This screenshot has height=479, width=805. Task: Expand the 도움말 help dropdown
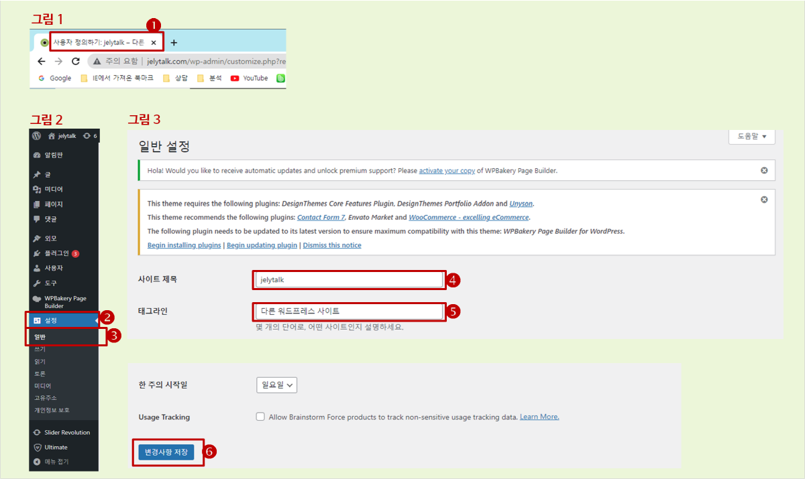751,136
